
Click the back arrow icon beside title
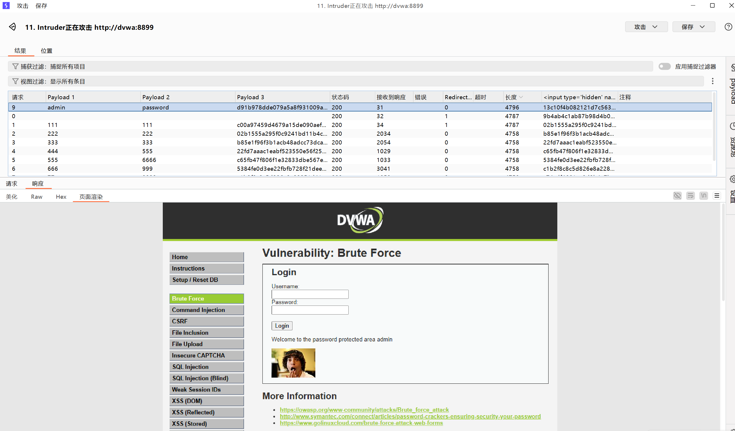[x=12, y=27]
